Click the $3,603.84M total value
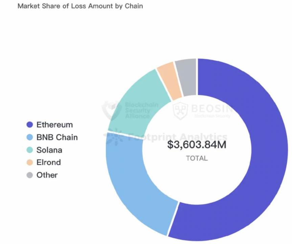This screenshot has height=244, width=292. (197, 145)
